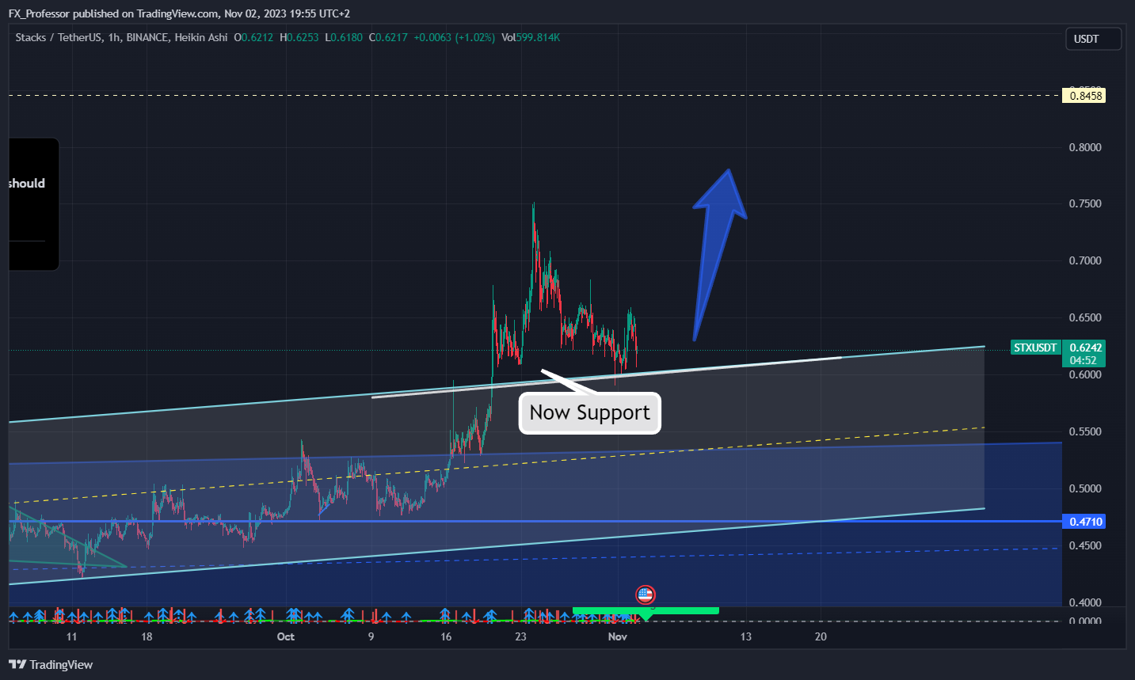Viewport: 1135px width, 680px height.
Task: Click the Nov date label
Action: click(x=618, y=636)
